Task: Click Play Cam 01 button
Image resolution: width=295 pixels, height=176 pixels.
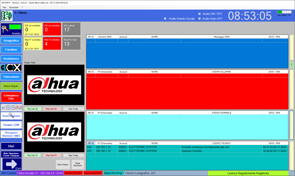Action: tap(33, 155)
